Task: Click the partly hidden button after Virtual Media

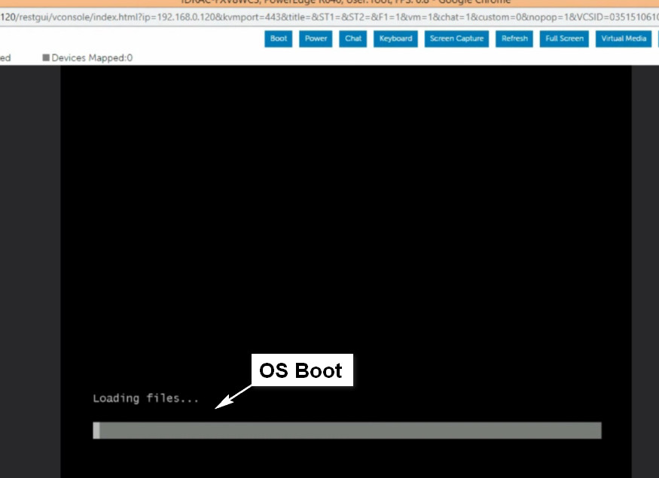Action: click(656, 38)
